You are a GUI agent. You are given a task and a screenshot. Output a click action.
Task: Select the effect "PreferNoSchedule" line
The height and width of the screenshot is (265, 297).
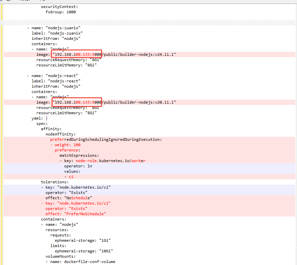[x=75, y=214]
